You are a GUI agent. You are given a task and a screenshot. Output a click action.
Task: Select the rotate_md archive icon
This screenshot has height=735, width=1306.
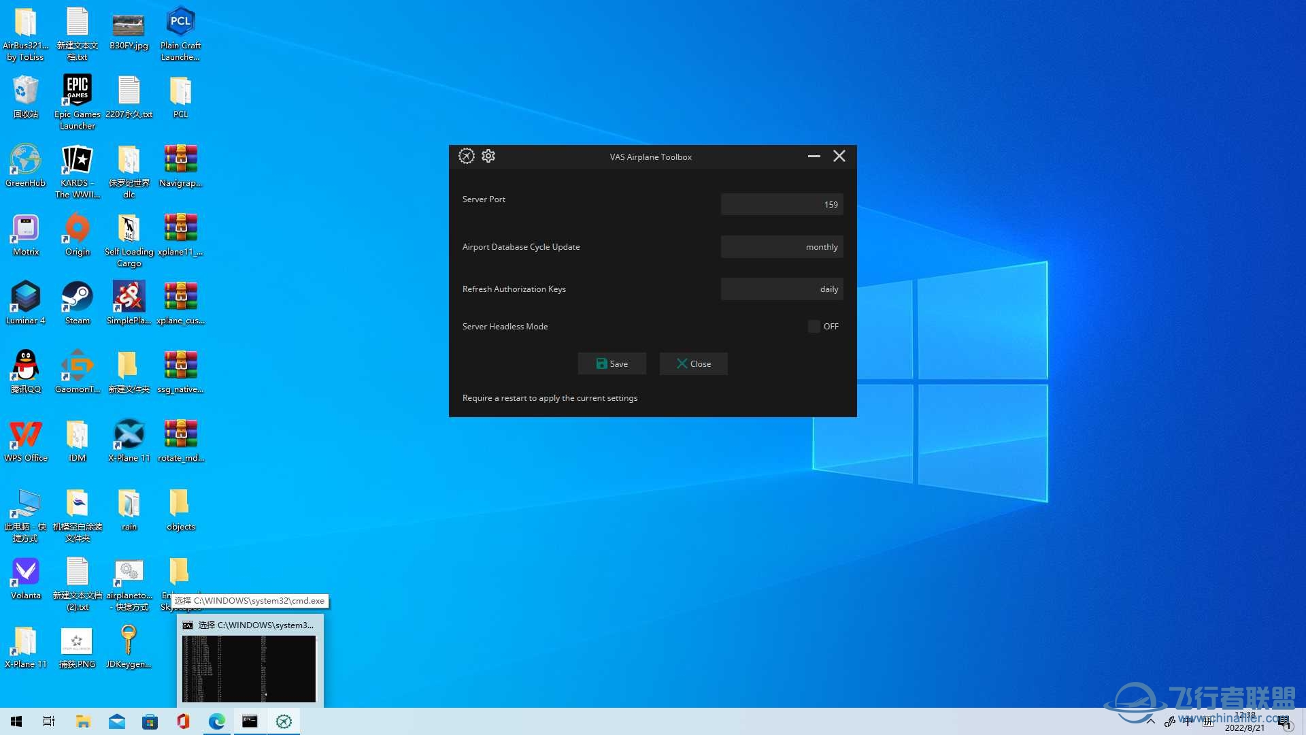pyautogui.click(x=180, y=441)
